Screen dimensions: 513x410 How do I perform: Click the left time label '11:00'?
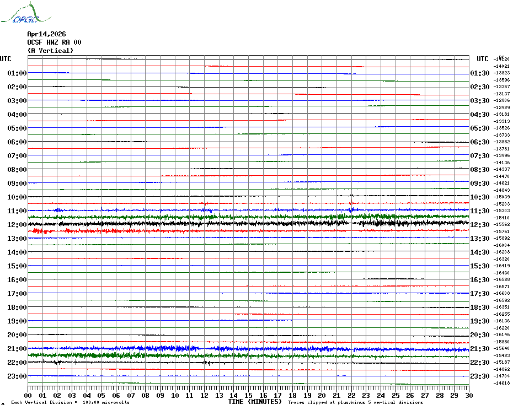(x=17, y=211)
